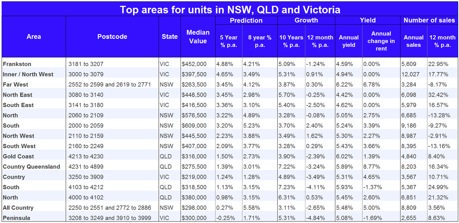Click the 12,027 annual sales cell
The image size is (459, 223).
pyautogui.click(x=410, y=74)
